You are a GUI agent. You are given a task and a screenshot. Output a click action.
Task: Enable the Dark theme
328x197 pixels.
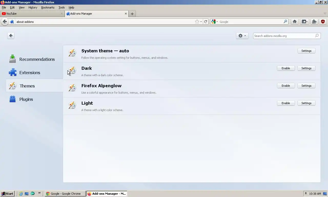tap(286, 68)
